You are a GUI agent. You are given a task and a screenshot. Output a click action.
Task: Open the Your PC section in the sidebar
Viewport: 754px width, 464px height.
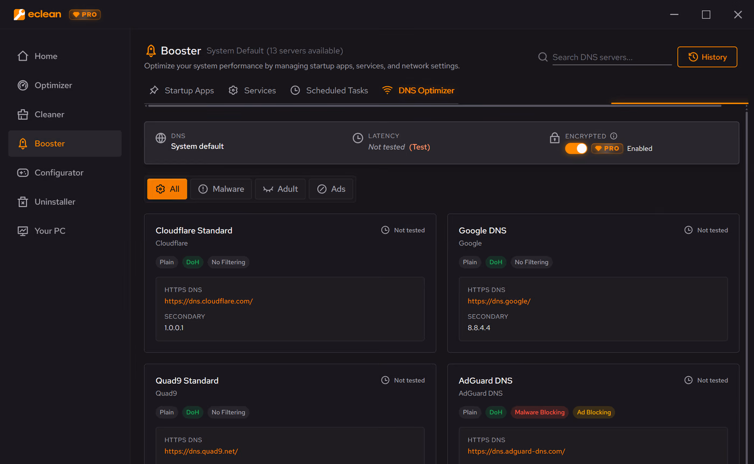coord(65,231)
